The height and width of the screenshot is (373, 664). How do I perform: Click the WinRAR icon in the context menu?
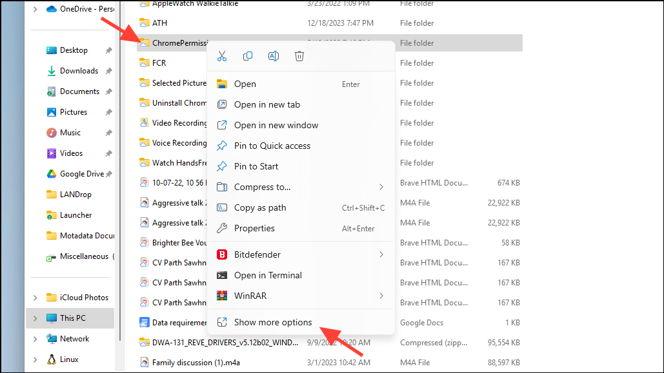point(221,296)
